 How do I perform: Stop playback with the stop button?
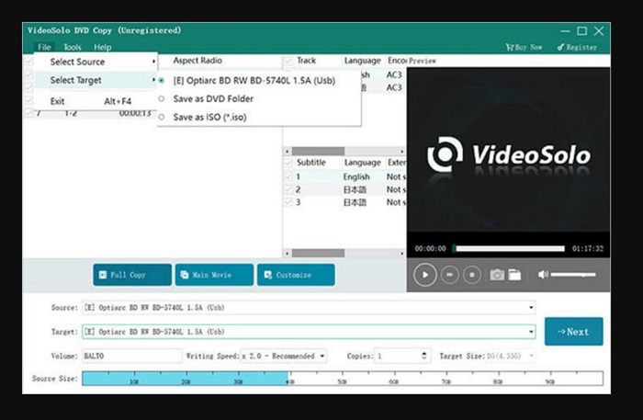pos(472,275)
